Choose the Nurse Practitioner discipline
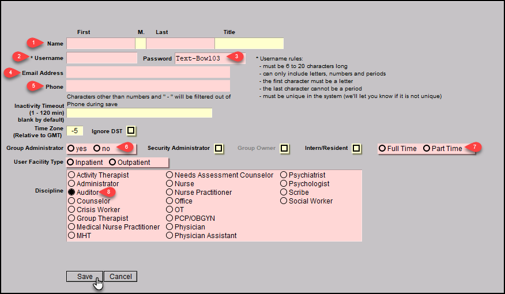 click(x=169, y=193)
